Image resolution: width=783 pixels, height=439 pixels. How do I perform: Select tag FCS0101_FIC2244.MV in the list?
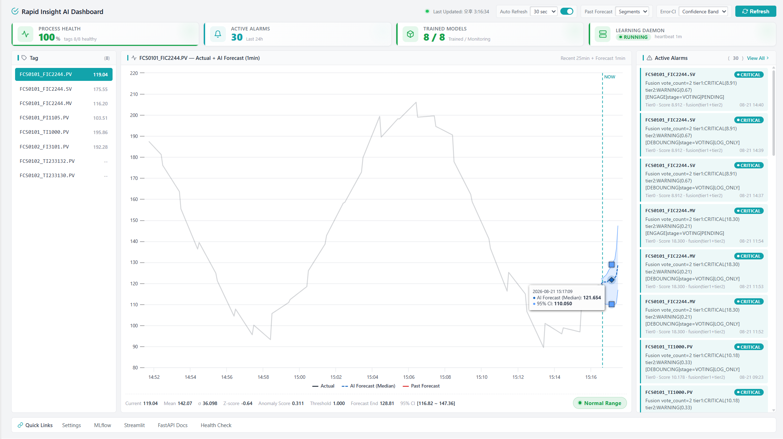64,103
